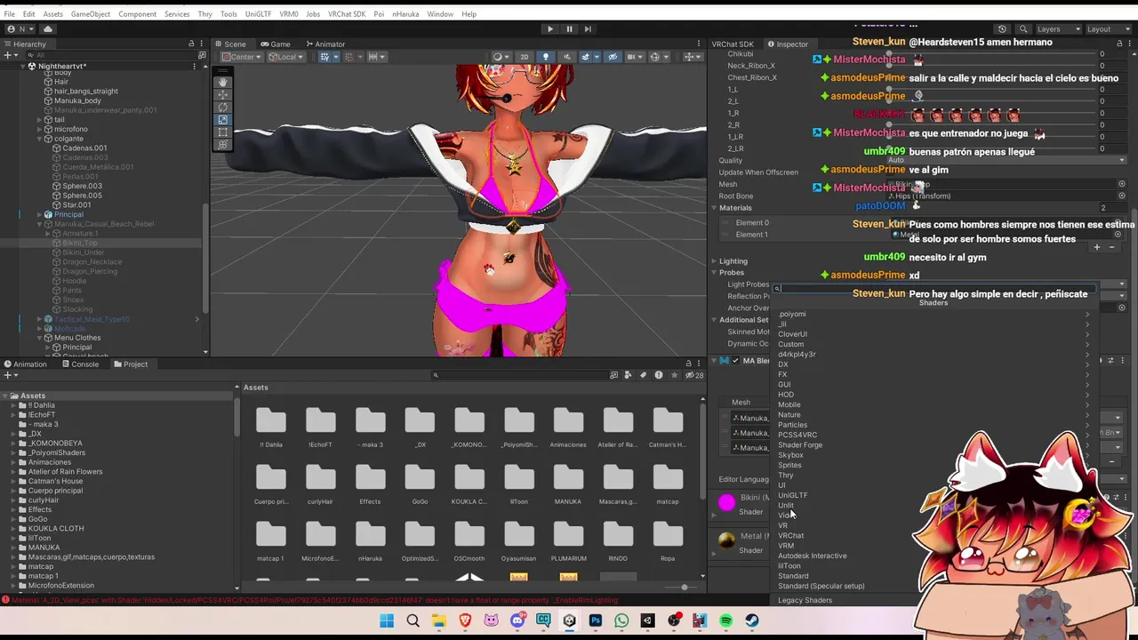Image resolution: width=1138 pixels, height=640 pixels.
Task: Lock the Hierarchy panel
Action: pyautogui.click(x=191, y=44)
